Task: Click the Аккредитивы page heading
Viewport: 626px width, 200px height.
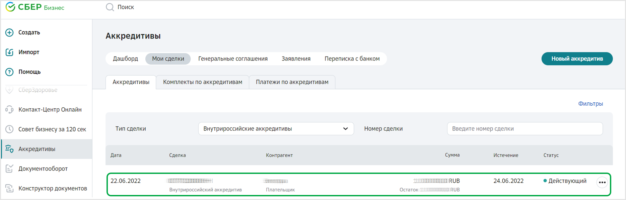Action: pos(133,36)
